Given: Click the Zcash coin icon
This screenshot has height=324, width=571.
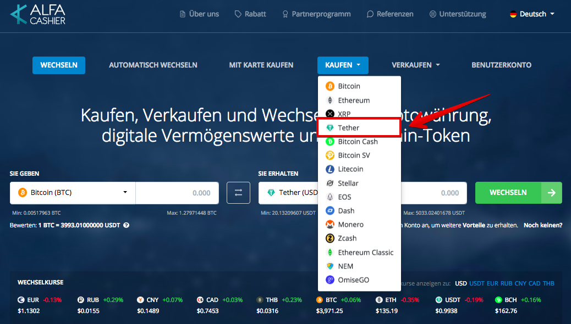Looking at the screenshot, I should tap(330, 238).
